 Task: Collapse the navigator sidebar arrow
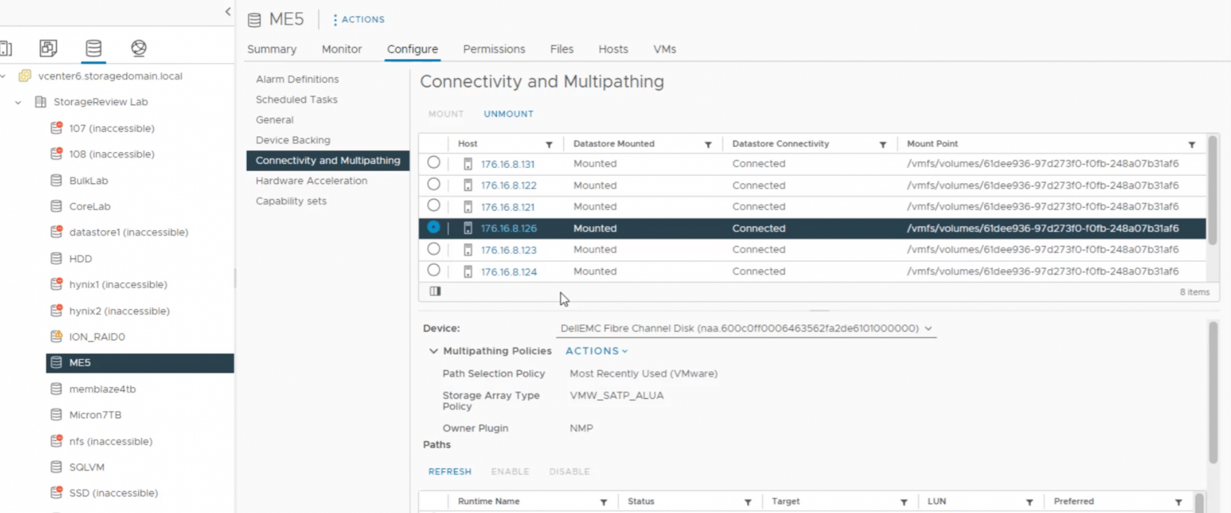[228, 12]
